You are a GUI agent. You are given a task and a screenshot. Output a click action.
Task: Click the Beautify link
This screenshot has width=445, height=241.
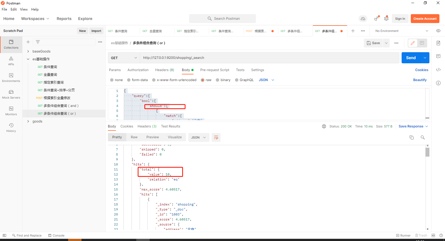pyautogui.click(x=420, y=80)
